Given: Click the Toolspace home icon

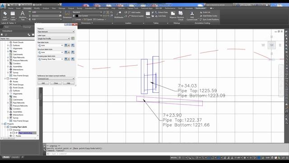Looking at the screenshot, I should [x=2, y=34].
